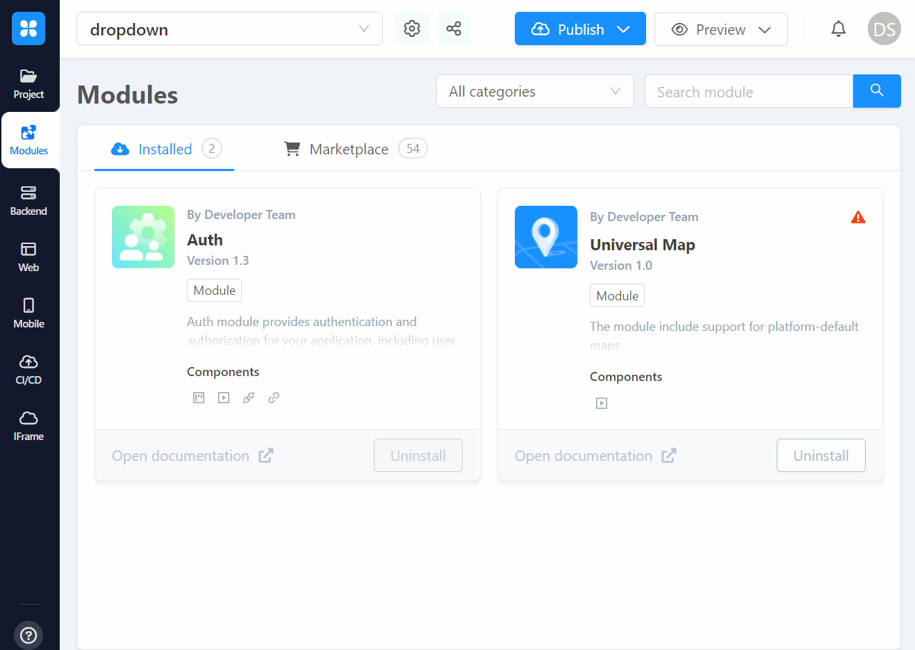
Task: Click the red warning icon on Universal Map
Action: (858, 218)
